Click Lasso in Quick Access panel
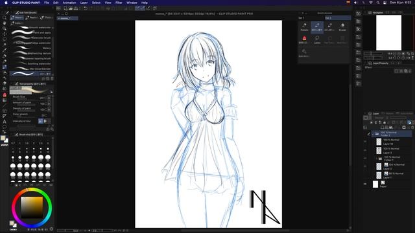This screenshot has height=233, width=415. 317,39
